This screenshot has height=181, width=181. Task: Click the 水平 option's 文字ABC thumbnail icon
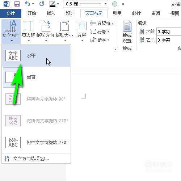click(x=13, y=56)
